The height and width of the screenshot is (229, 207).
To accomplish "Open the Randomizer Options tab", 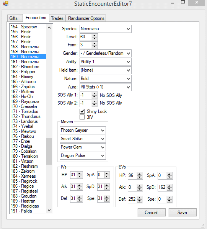I will click(86, 18).
